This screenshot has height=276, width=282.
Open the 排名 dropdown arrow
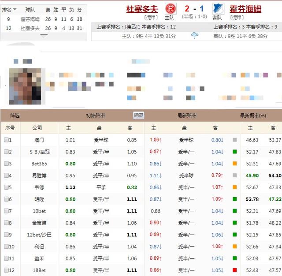(x=15, y=9)
